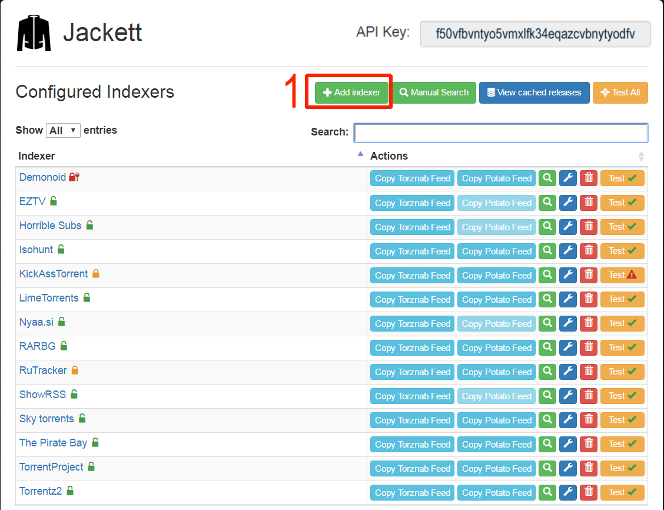Select the API Key field
This screenshot has height=510, width=664.
[x=535, y=34]
